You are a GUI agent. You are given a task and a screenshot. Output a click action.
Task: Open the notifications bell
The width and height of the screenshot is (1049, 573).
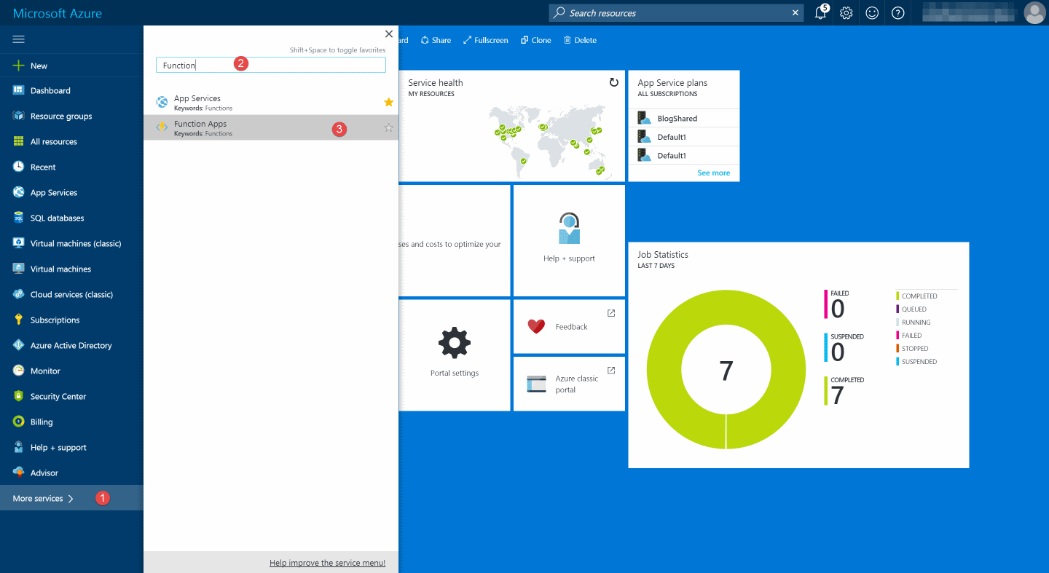tap(820, 13)
